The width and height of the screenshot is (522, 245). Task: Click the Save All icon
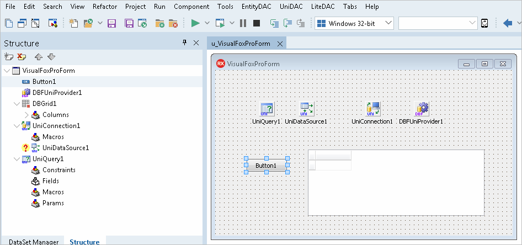129,23
